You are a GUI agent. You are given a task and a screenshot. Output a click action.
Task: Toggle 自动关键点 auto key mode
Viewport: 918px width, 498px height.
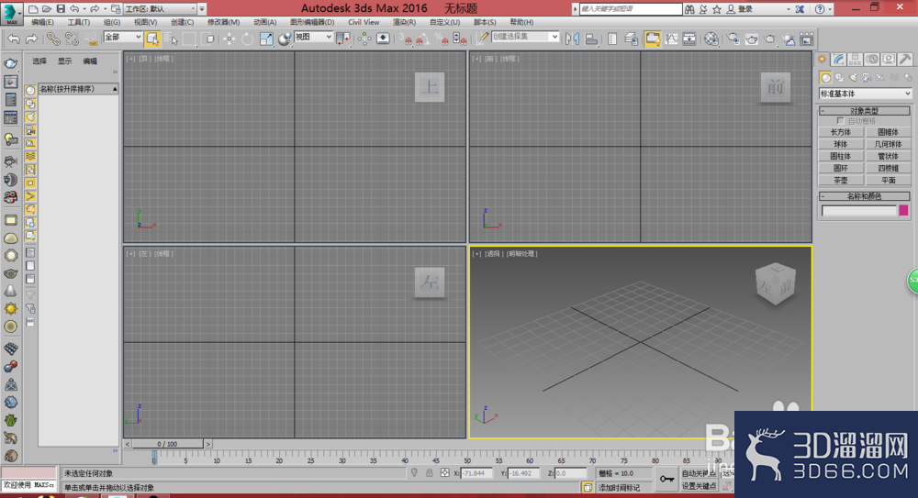tap(699, 473)
